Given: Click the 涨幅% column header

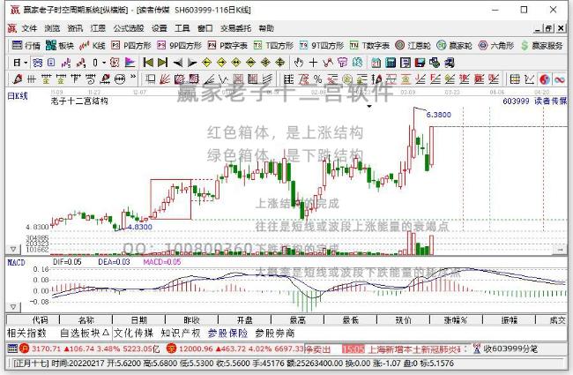Looking at the screenshot, I should coord(456,320).
